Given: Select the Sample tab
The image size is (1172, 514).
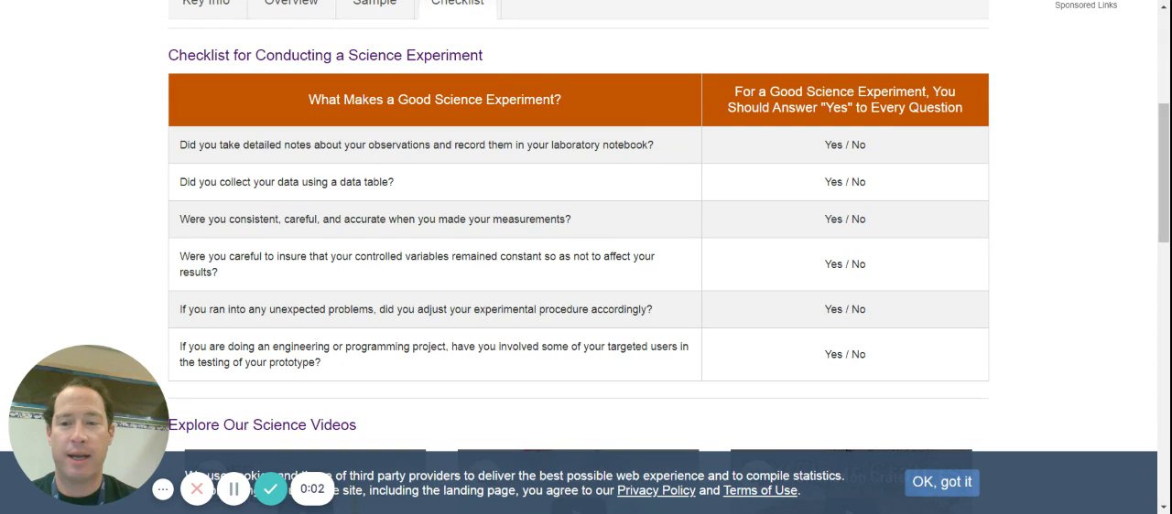Looking at the screenshot, I should pos(374,4).
